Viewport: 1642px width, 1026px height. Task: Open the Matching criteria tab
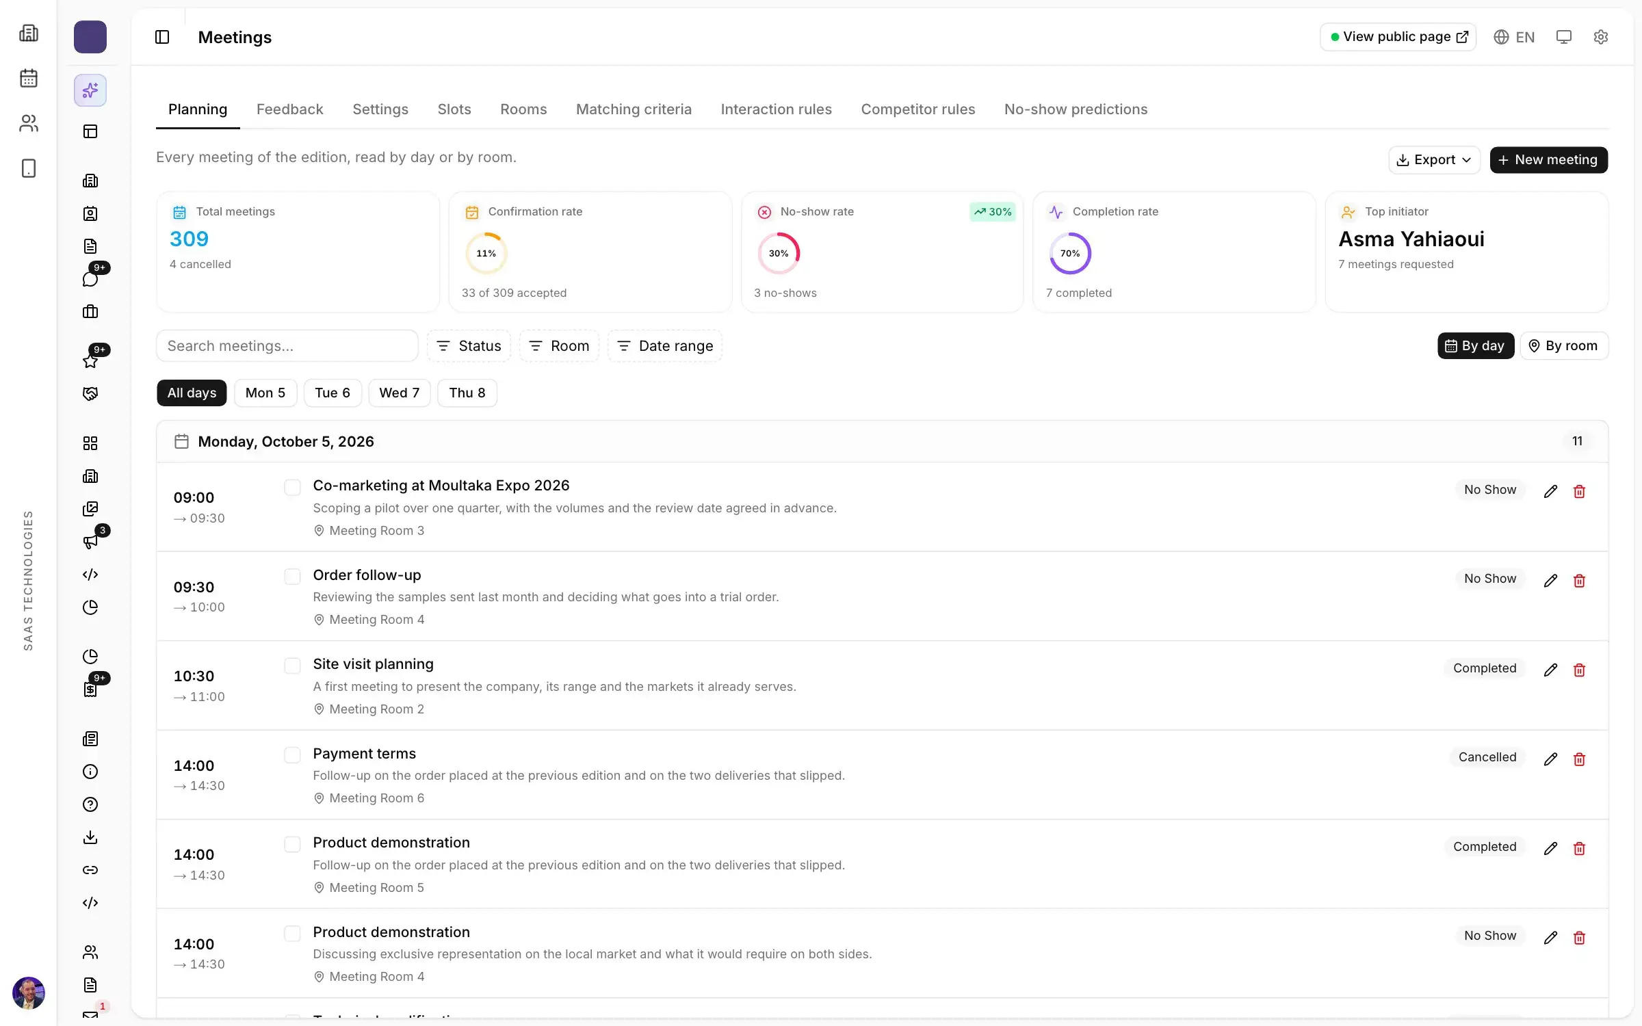click(x=634, y=109)
